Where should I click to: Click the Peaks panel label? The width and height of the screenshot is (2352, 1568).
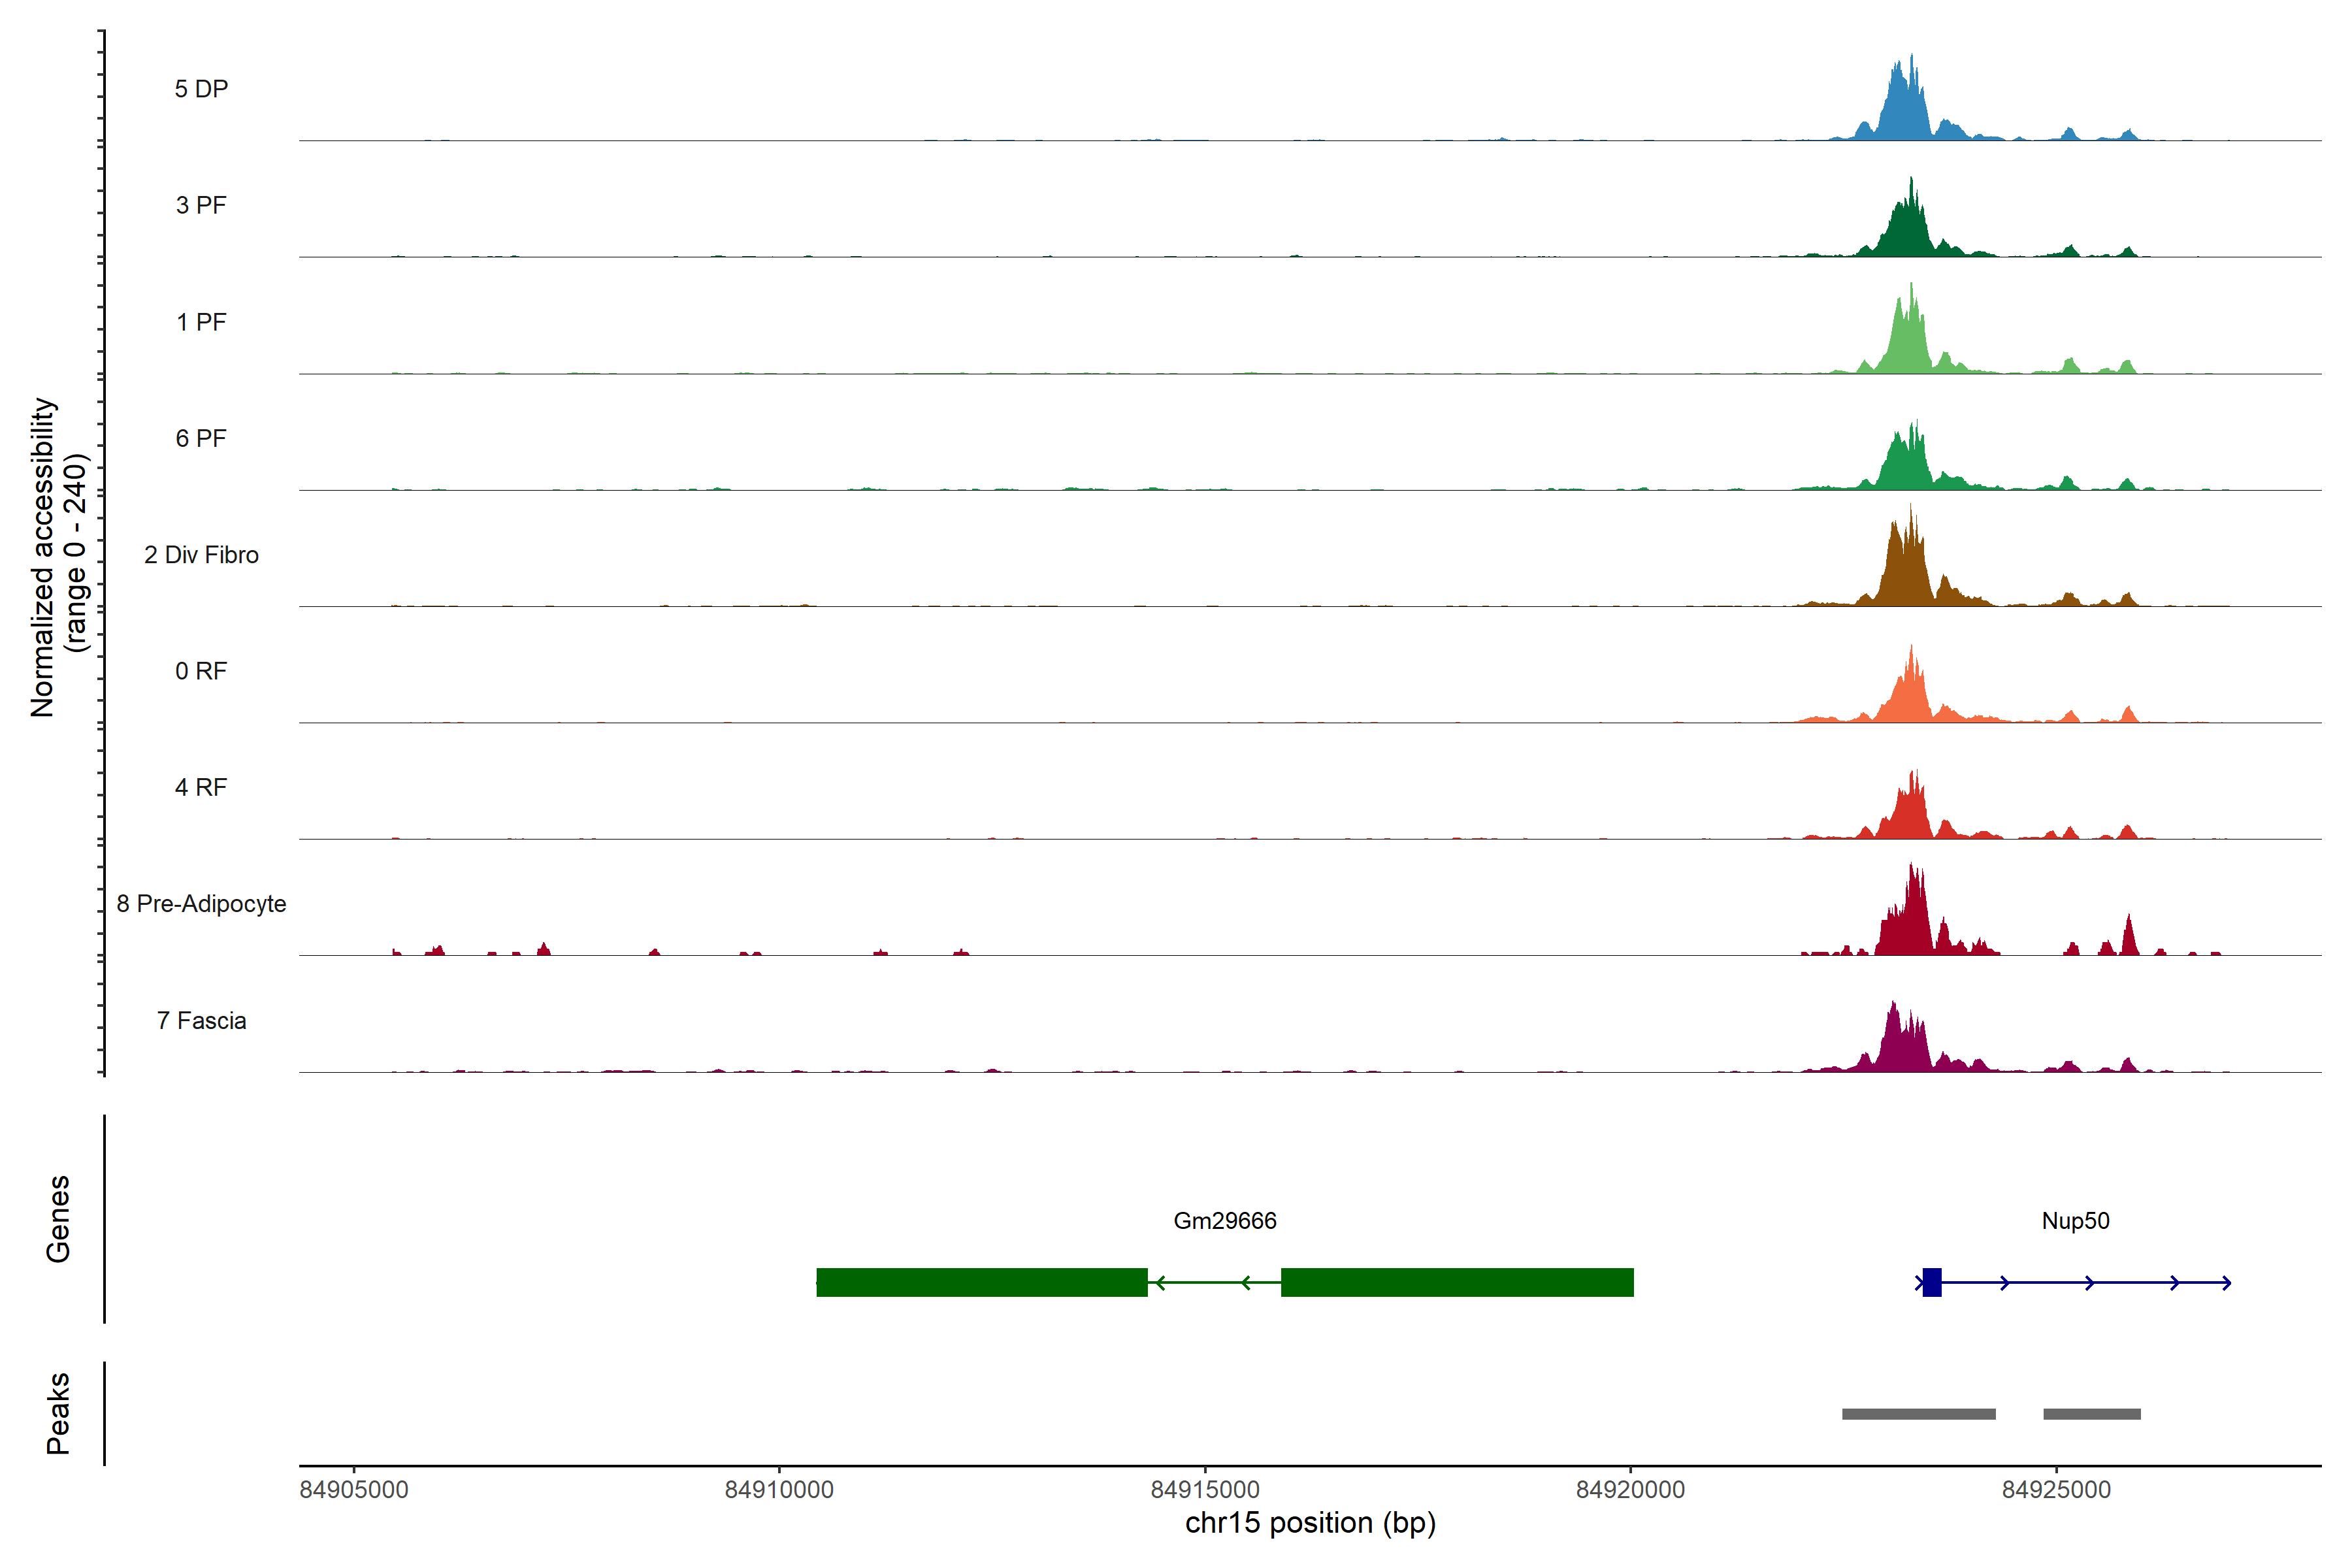(x=58, y=1413)
